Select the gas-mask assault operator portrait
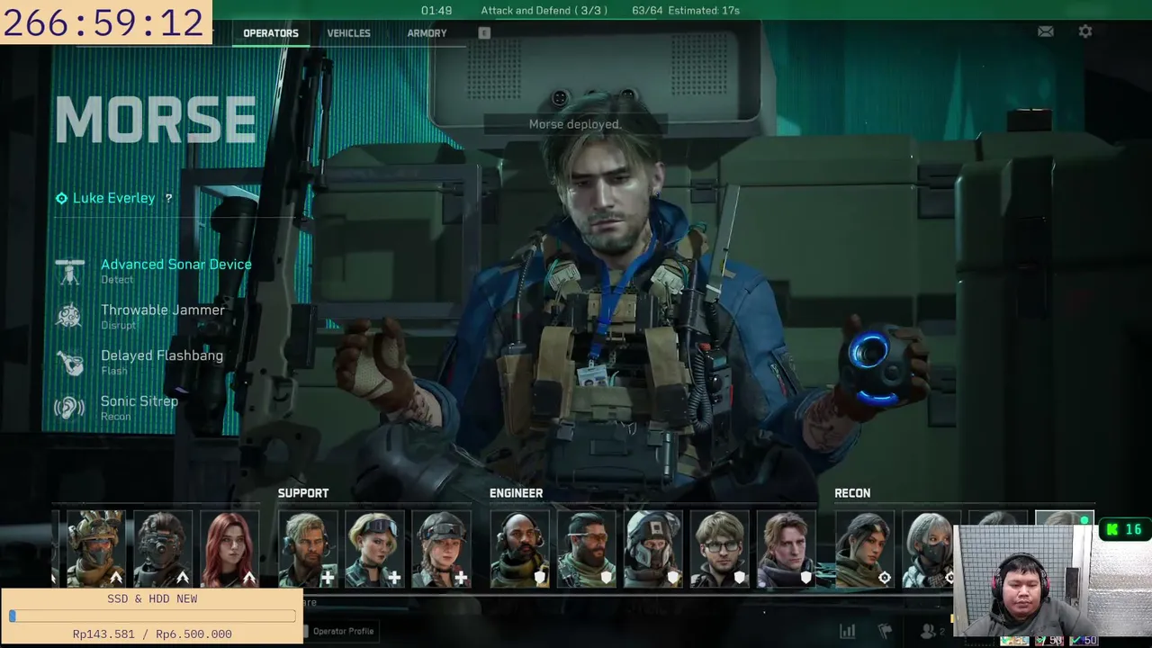Viewport: 1152px width, 648px height. 163,549
